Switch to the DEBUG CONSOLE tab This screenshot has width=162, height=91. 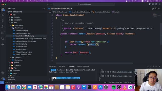pos(83,66)
